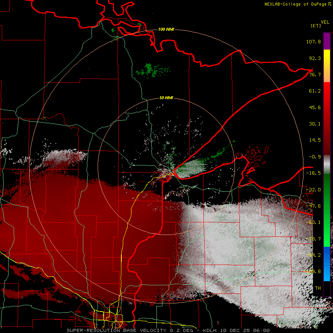Select the -0.9 velocity scale value
This screenshot has height=333, width=333.
pyautogui.click(x=315, y=157)
